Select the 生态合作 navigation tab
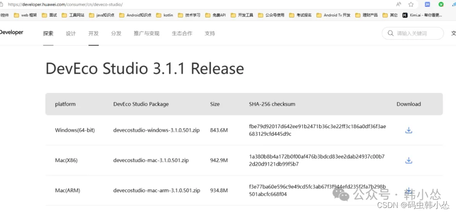This screenshot has width=456, height=213. 182,33
